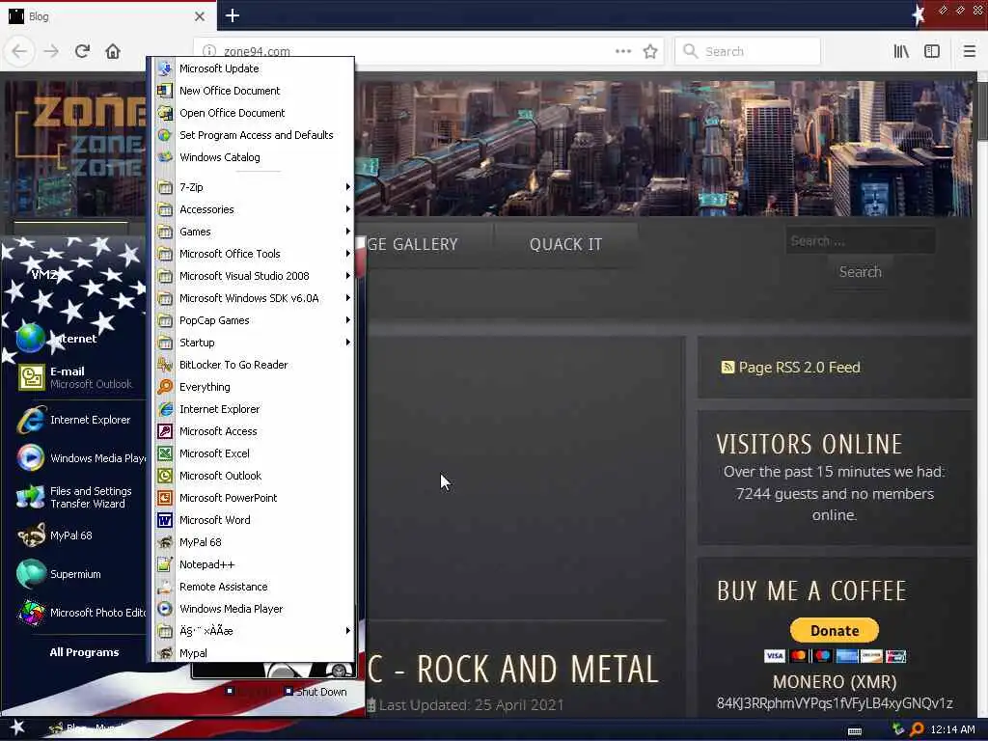Open Everything tray icon in system tray
The width and height of the screenshot is (988, 741).
917,729
